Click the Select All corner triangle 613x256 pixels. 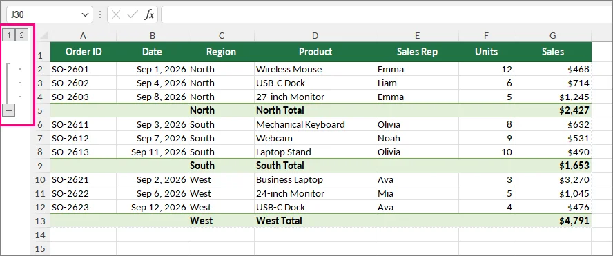pos(43,36)
